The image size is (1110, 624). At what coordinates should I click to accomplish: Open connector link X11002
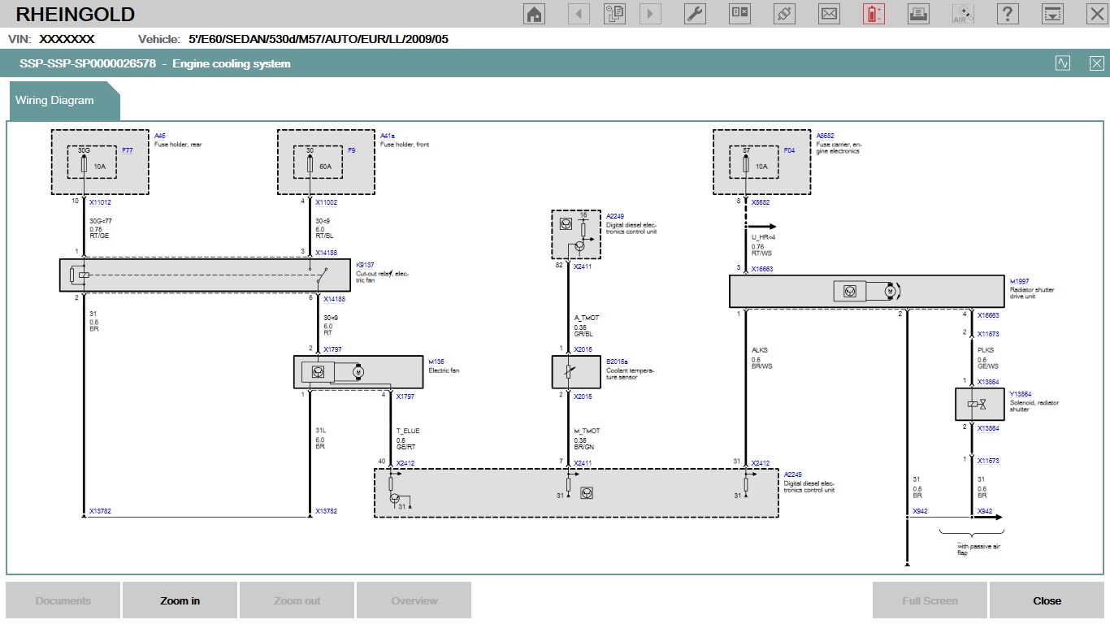pyautogui.click(x=326, y=202)
